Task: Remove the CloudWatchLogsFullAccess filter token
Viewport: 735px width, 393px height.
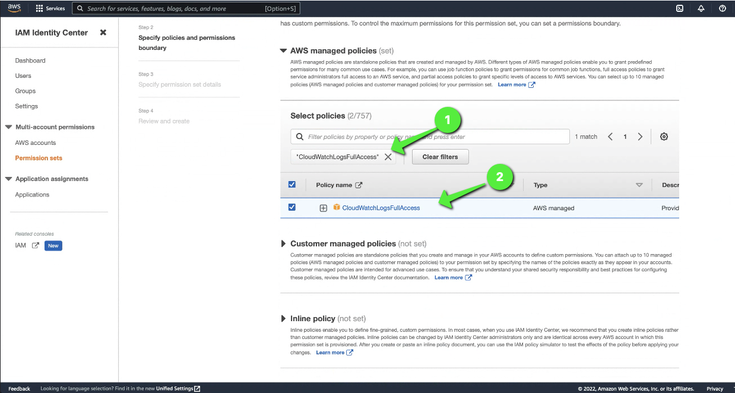Action: [388, 157]
